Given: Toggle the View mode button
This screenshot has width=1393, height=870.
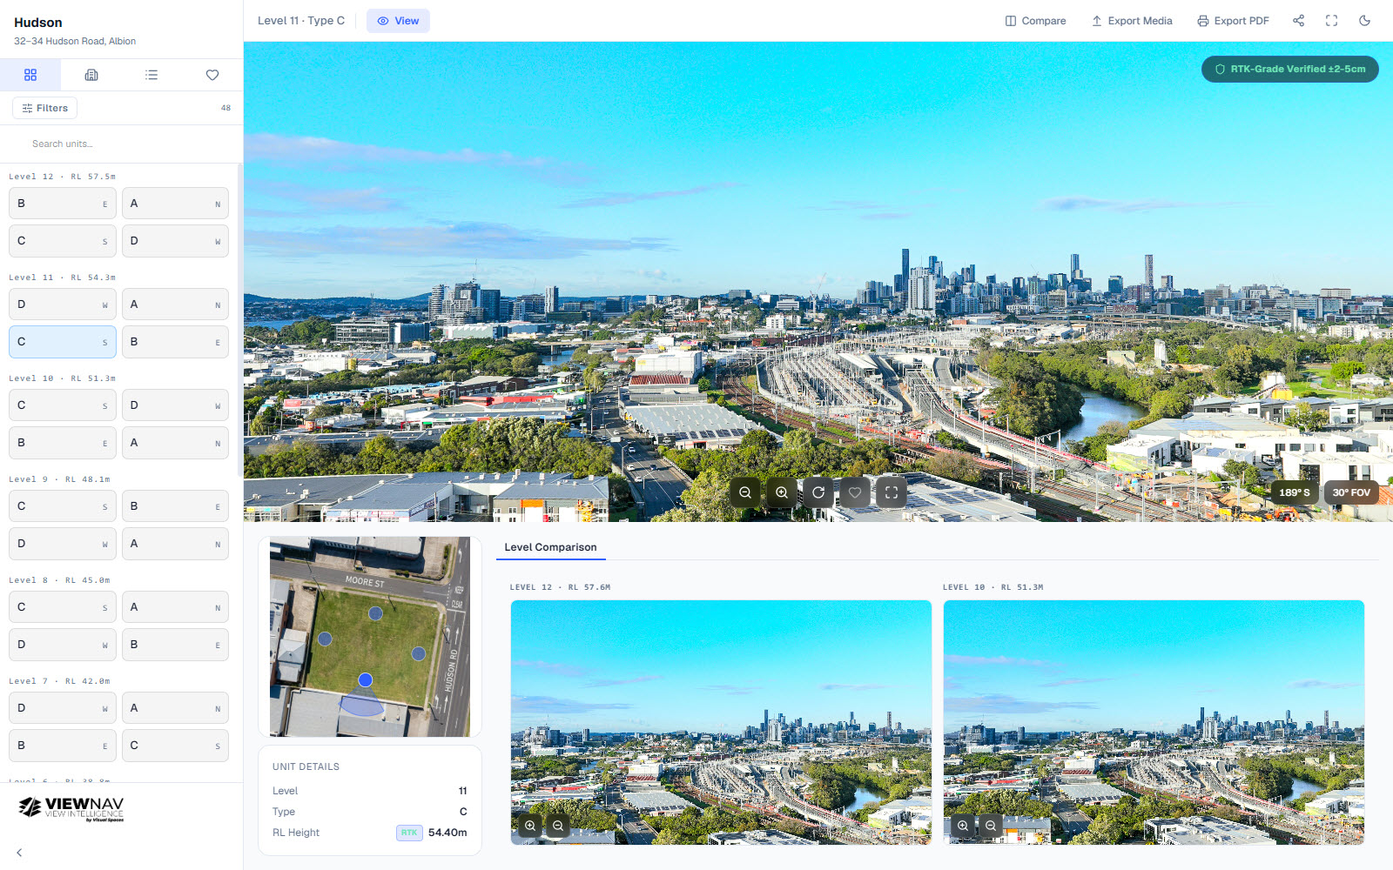Looking at the screenshot, I should 398,21.
